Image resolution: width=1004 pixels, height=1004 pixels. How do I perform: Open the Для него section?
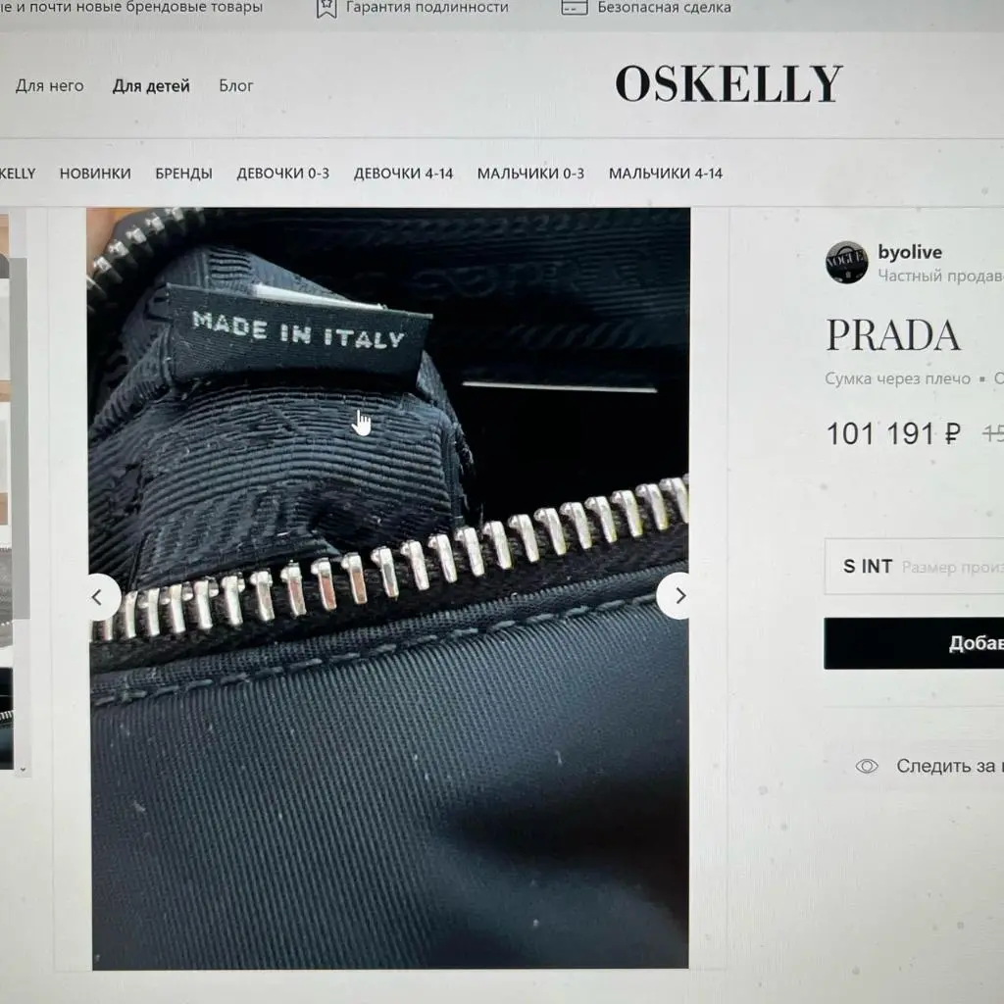coord(49,86)
